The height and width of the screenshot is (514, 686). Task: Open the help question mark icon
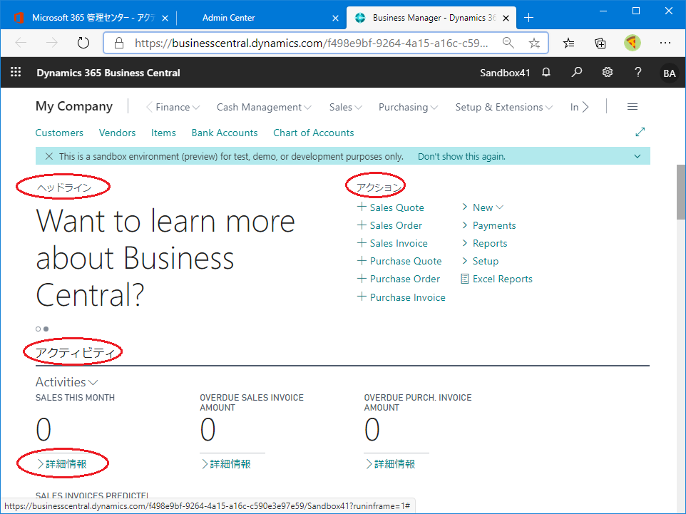638,72
